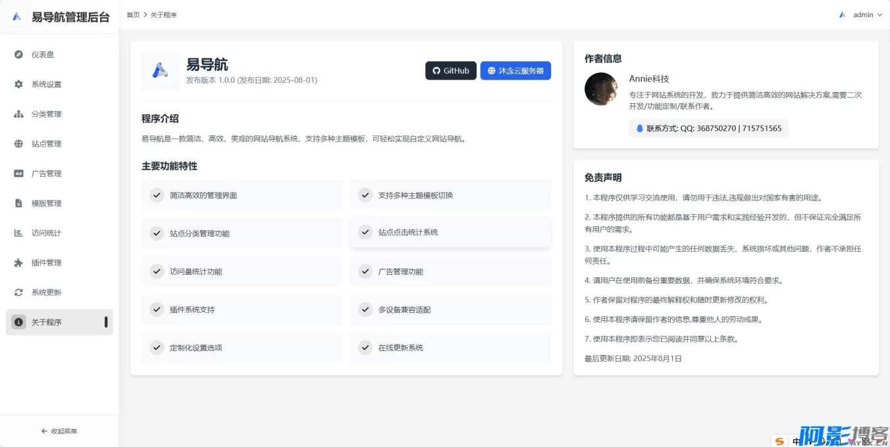Click the system update refresh icon
The width and height of the screenshot is (890, 447).
click(x=18, y=292)
